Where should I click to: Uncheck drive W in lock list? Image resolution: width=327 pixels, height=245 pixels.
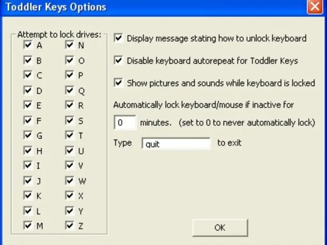(70, 180)
